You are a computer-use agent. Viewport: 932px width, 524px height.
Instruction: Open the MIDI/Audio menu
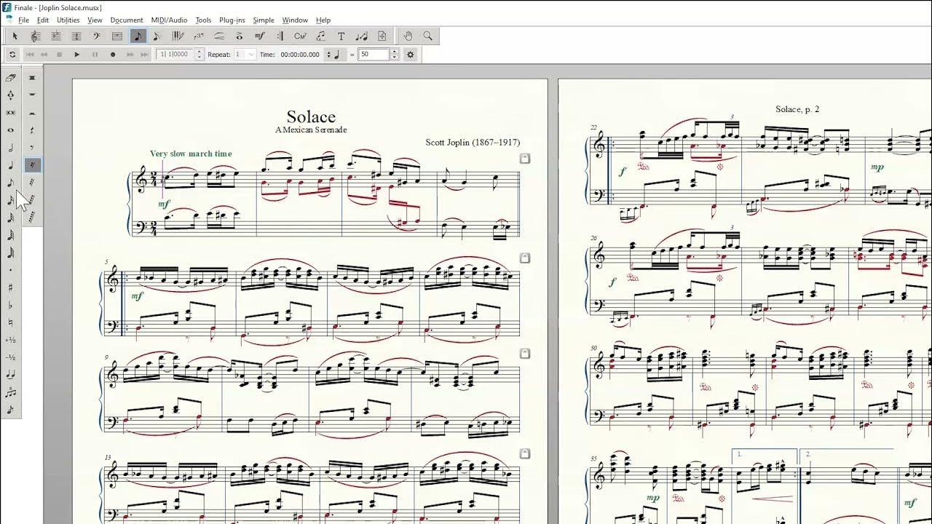pos(169,20)
